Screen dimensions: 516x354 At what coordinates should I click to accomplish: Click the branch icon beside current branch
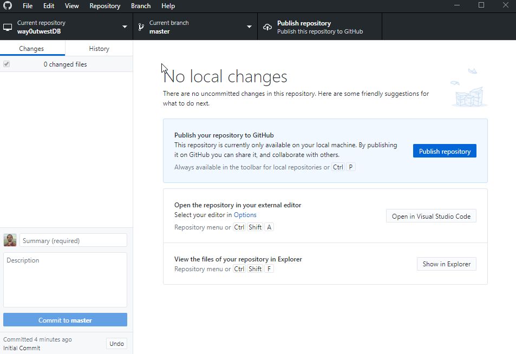tap(140, 26)
